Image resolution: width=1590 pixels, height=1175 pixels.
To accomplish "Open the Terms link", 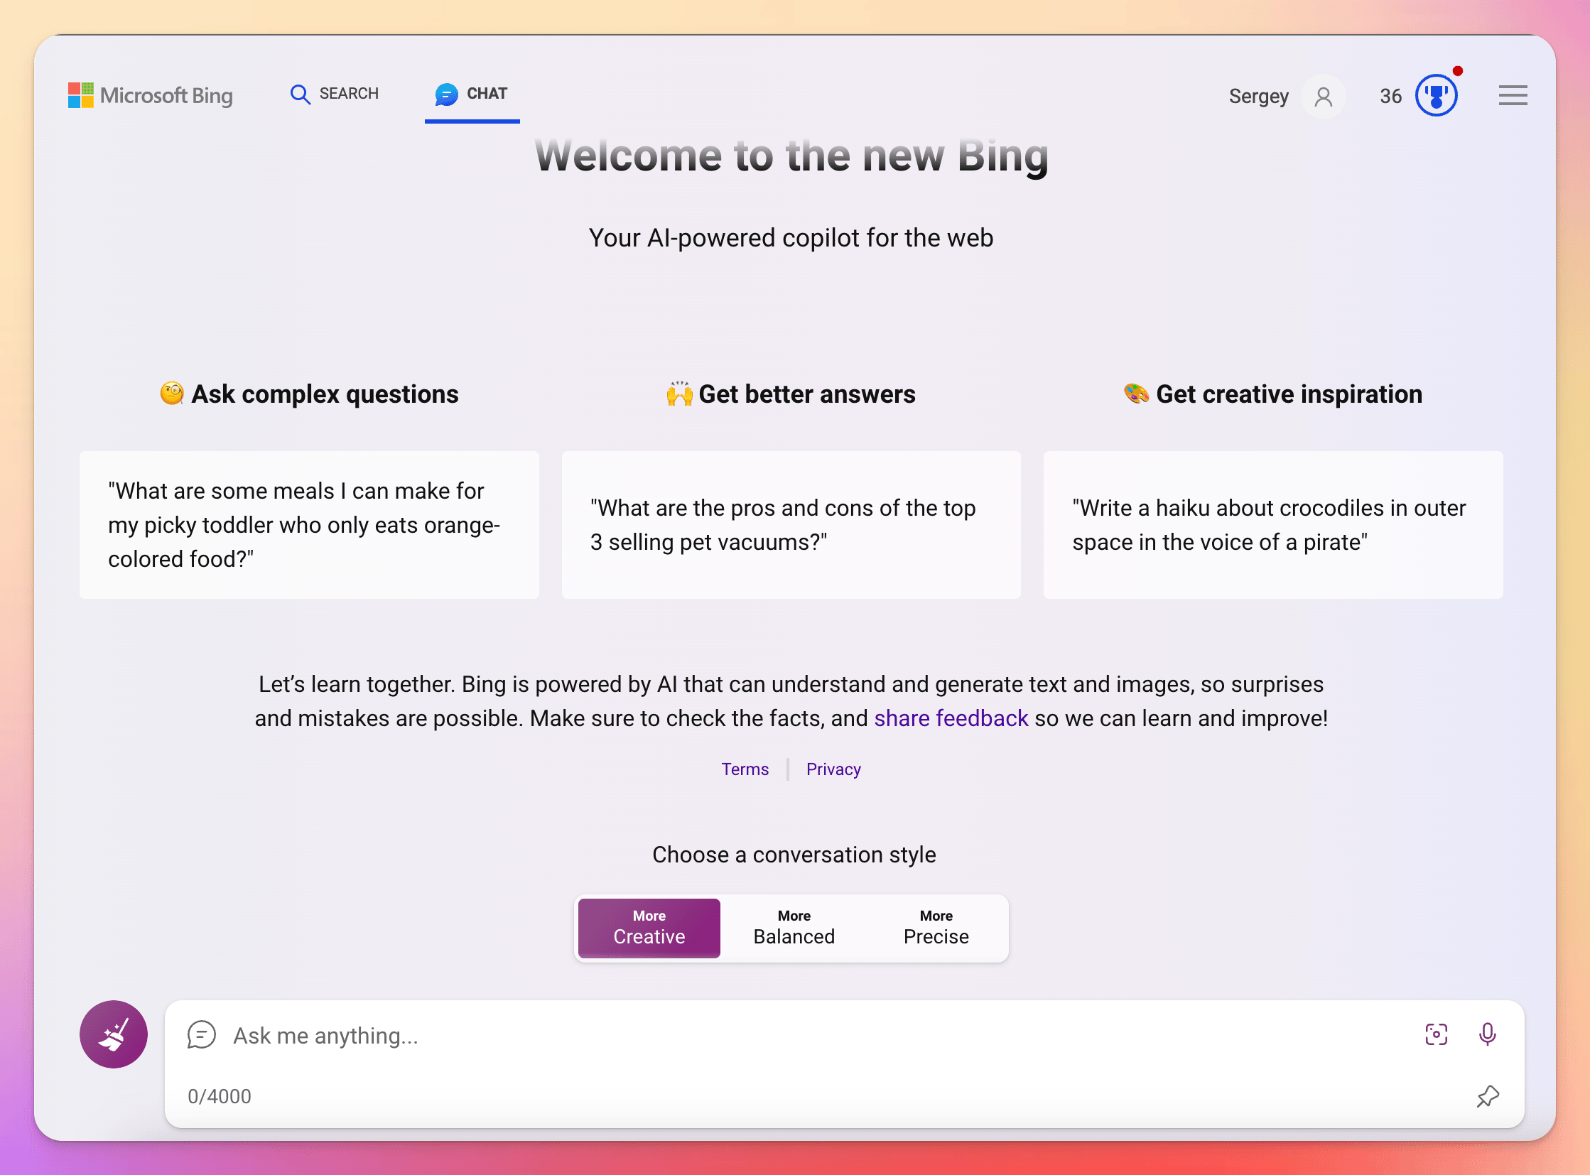I will [x=745, y=769].
